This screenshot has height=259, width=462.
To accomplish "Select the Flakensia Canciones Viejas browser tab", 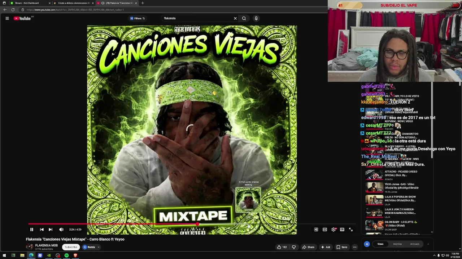I will [117, 3].
